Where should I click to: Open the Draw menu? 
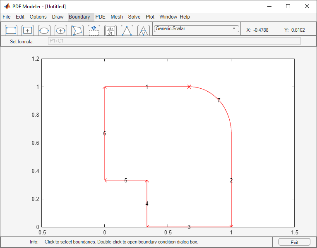(x=58, y=17)
